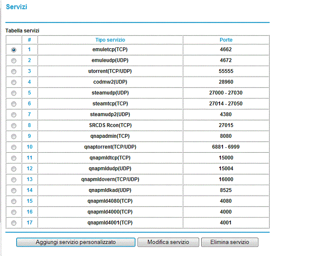The width and height of the screenshot is (320, 256).
Task: Select the emuletcp(TCP) service radio button
Action: click(x=14, y=49)
